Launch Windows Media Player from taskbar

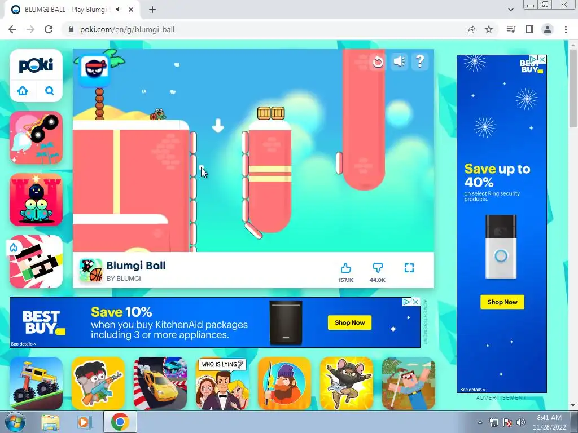(x=84, y=422)
